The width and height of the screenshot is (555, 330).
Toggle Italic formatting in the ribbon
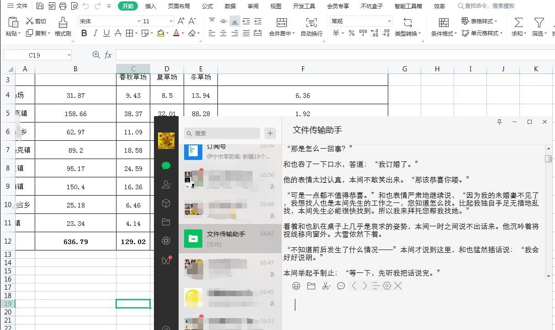(95, 34)
